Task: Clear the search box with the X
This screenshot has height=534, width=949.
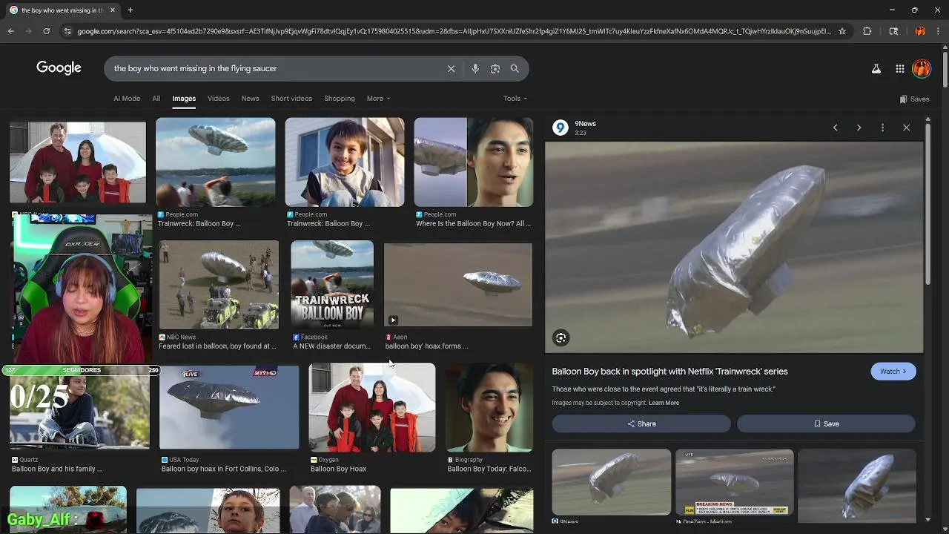Action: pyautogui.click(x=451, y=68)
